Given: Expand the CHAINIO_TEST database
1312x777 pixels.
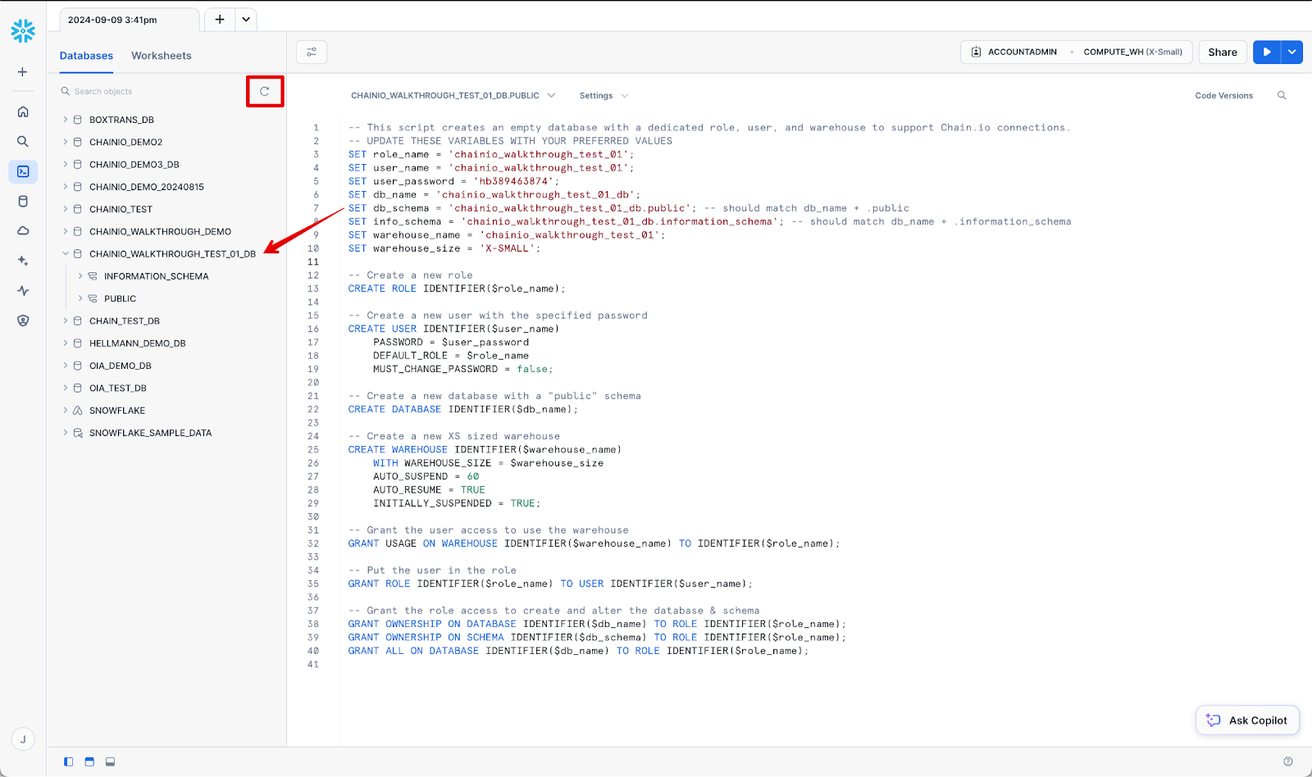Looking at the screenshot, I should 66,209.
